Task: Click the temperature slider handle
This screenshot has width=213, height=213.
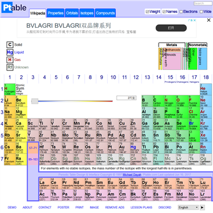Action: pos(35,101)
